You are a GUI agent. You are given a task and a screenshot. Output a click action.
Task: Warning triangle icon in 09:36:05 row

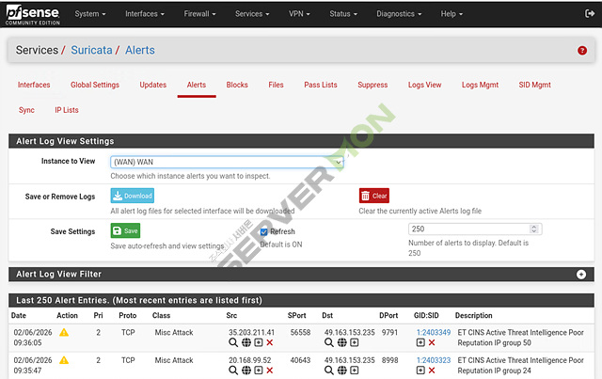(x=64, y=333)
